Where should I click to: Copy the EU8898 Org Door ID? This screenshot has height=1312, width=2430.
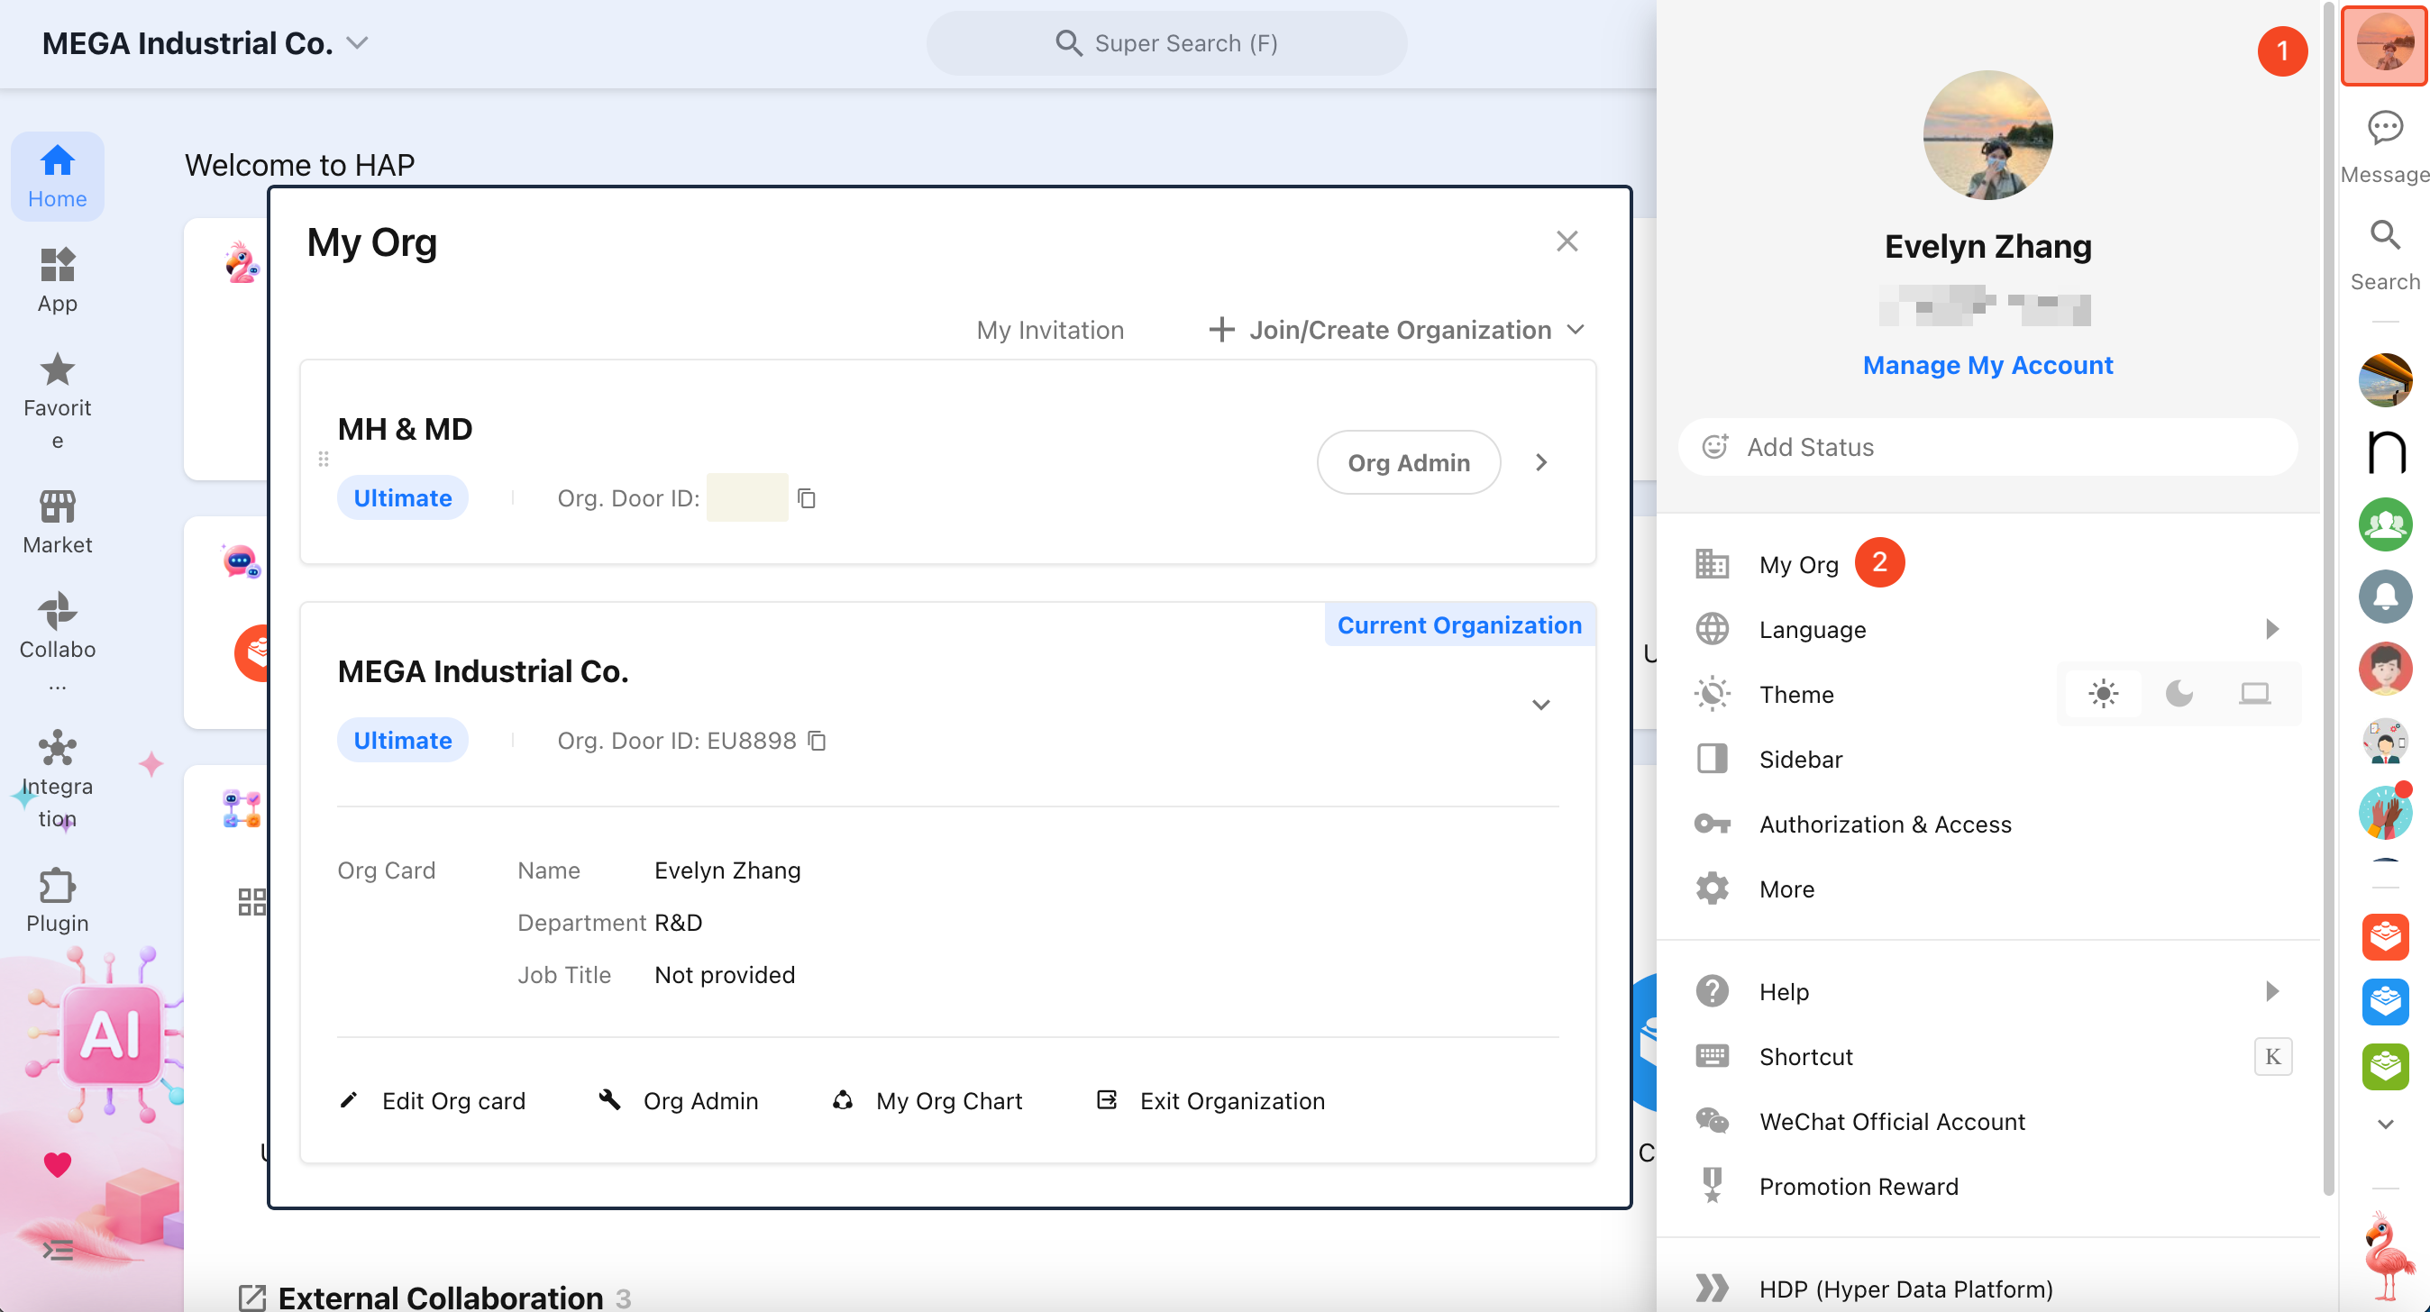[817, 742]
